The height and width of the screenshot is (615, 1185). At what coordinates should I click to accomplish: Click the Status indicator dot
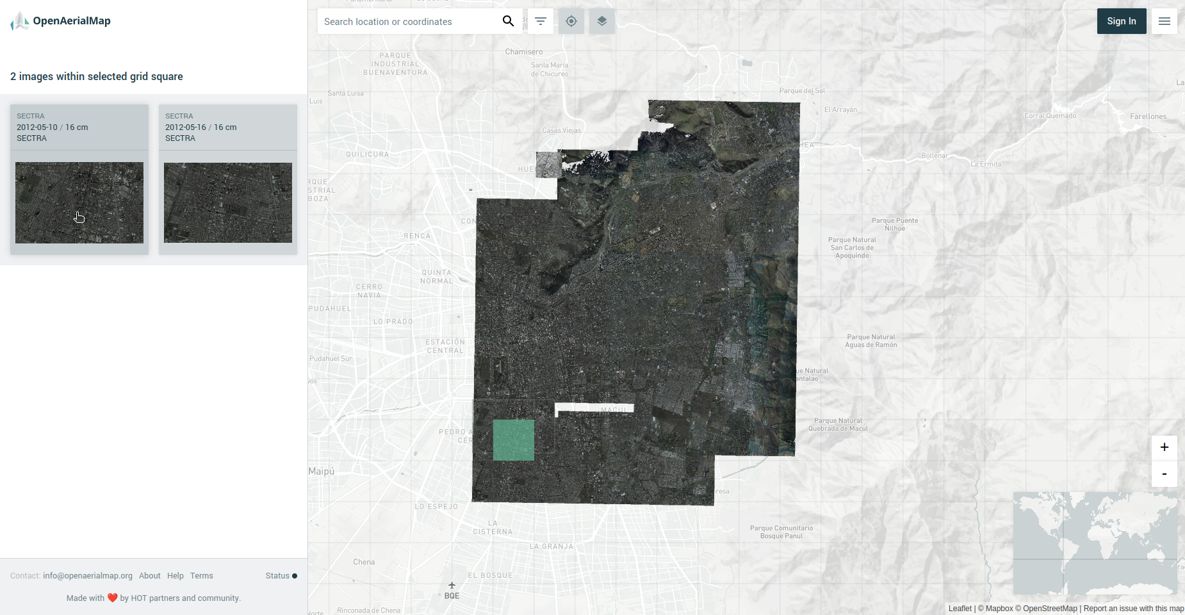(295, 575)
